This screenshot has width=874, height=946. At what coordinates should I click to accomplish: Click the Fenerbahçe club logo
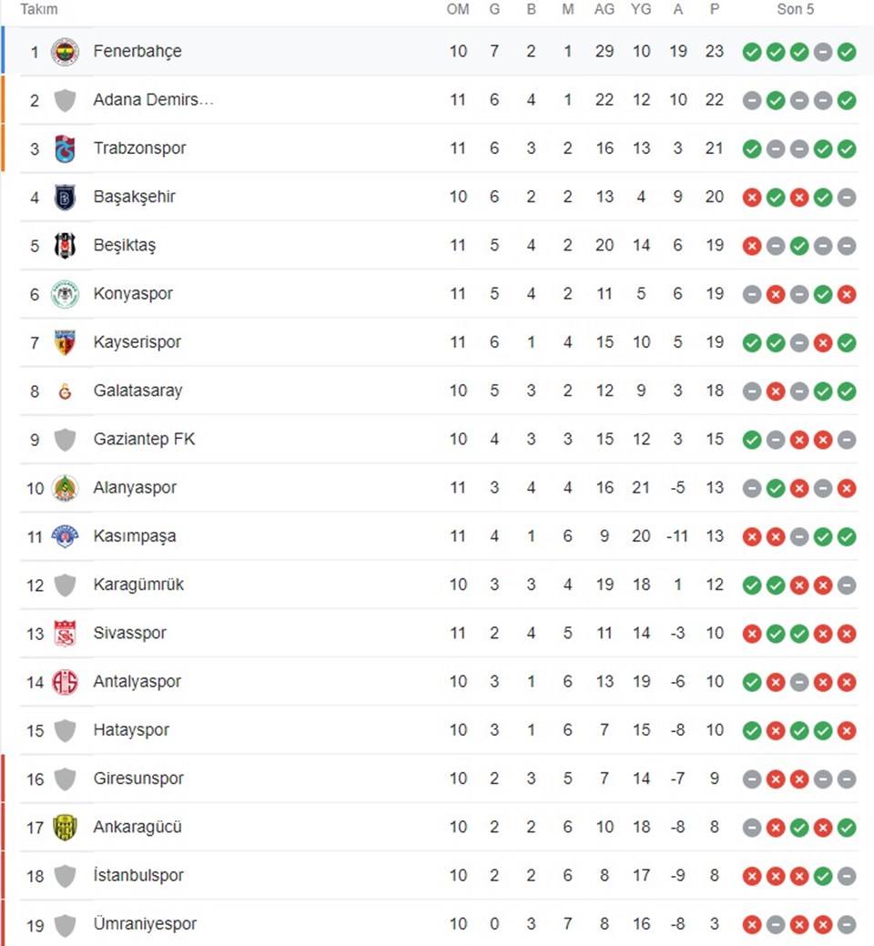coord(65,52)
